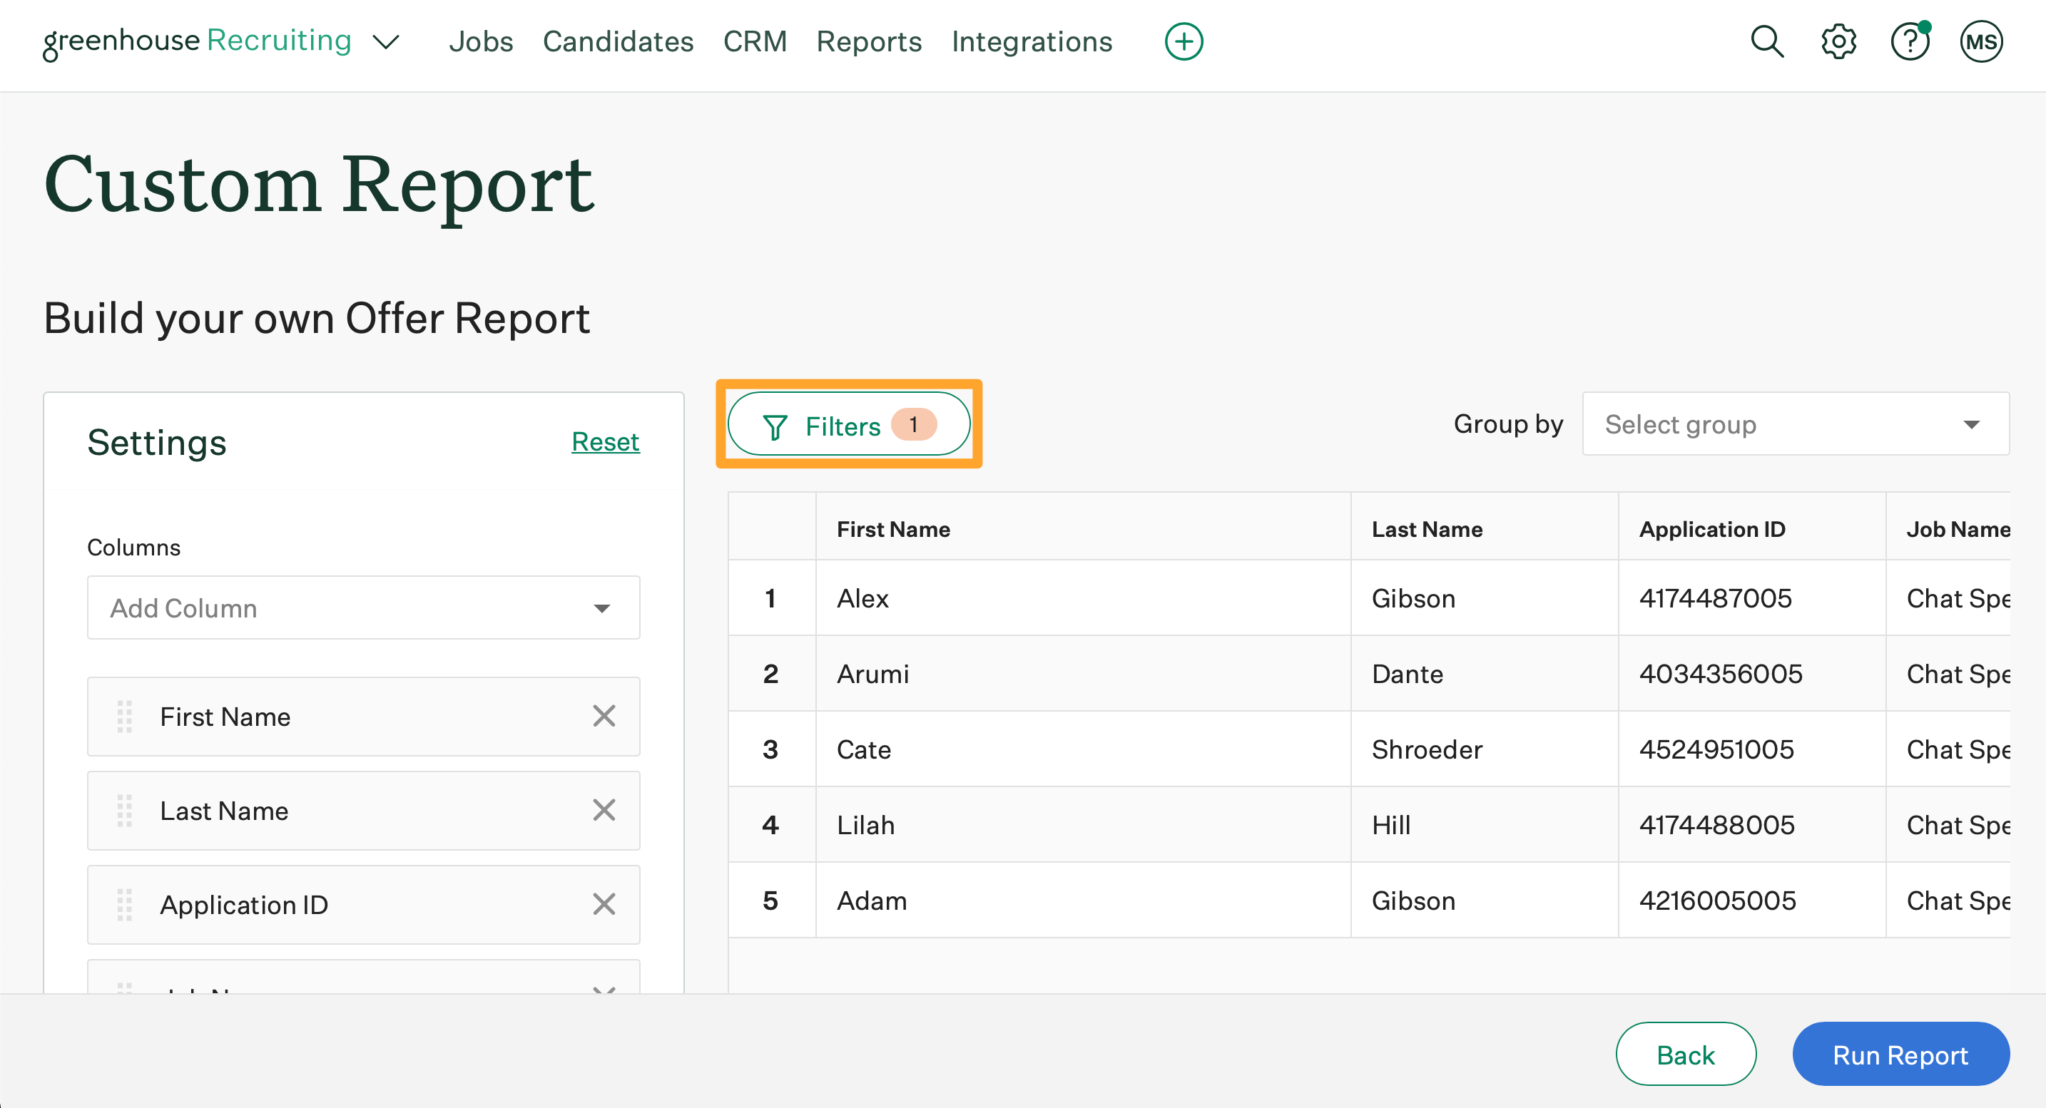This screenshot has height=1108, width=2046.
Task: Remove the First Name column
Action: click(604, 716)
